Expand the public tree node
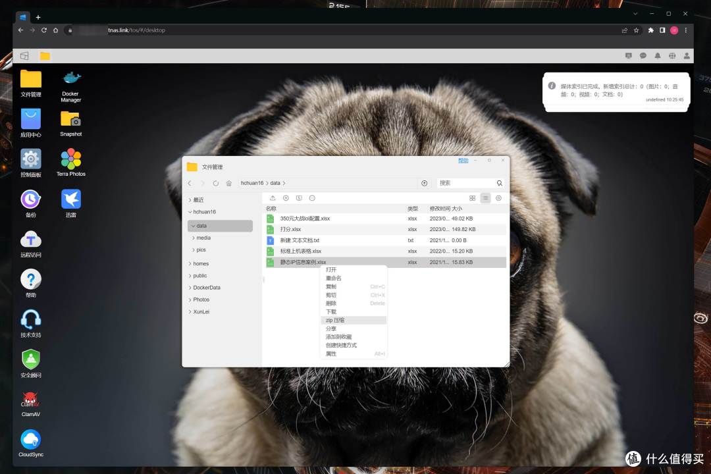This screenshot has width=711, height=474. click(190, 276)
